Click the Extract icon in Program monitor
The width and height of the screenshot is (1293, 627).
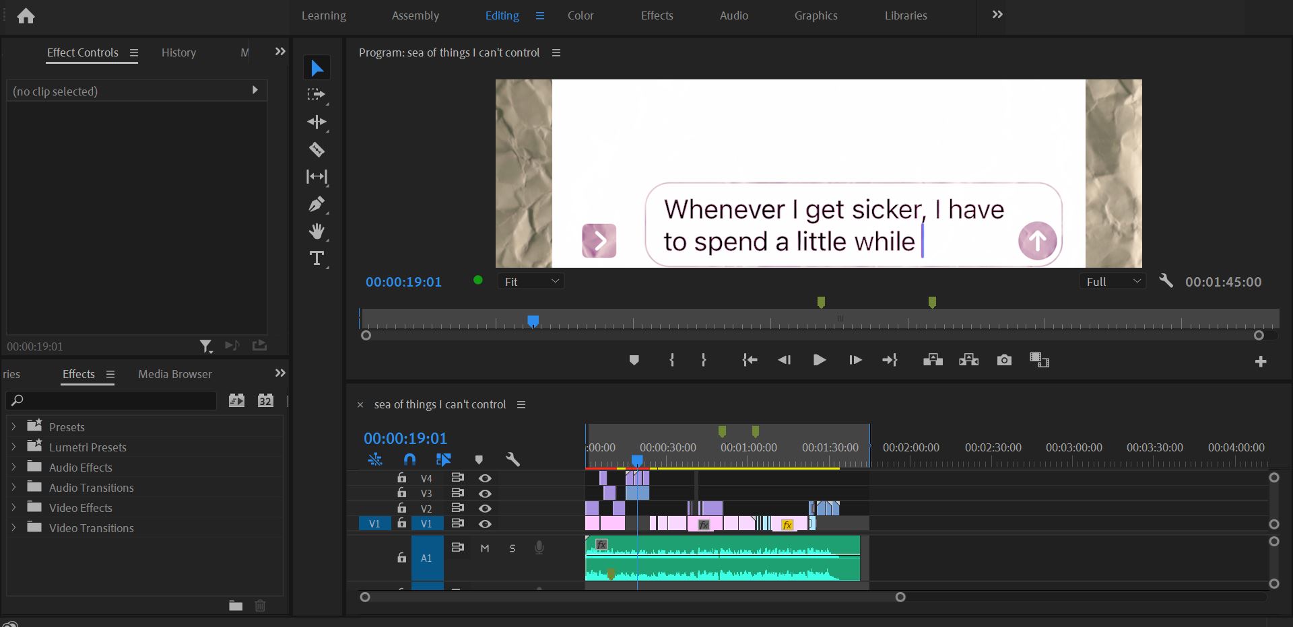tap(968, 360)
